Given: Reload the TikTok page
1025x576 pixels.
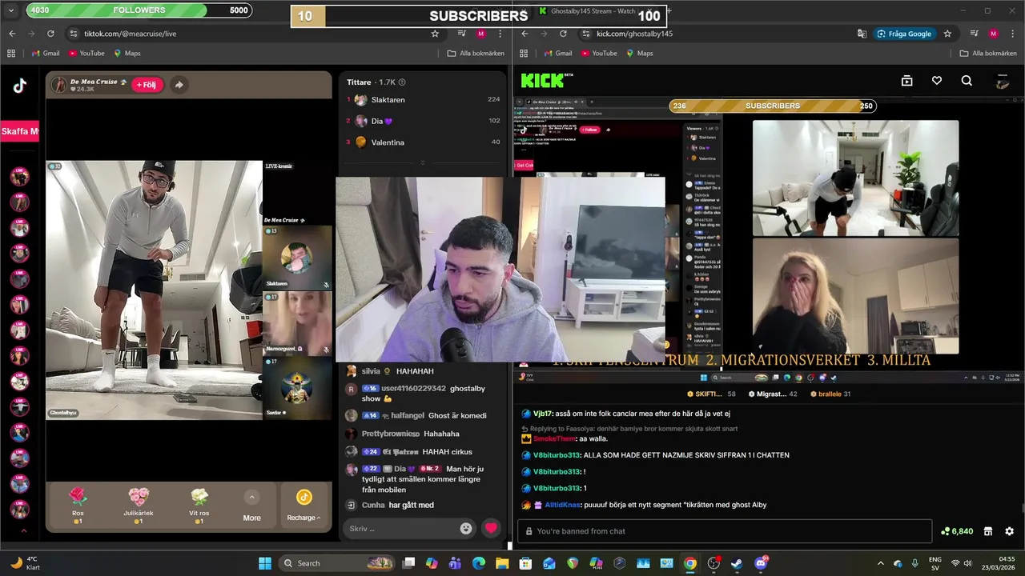Looking at the screenshot, I should [50, 34].
